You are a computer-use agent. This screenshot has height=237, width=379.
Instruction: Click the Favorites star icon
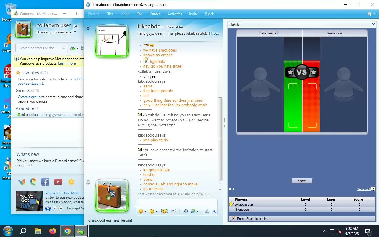pyautogui.click(x=18, y=73)
